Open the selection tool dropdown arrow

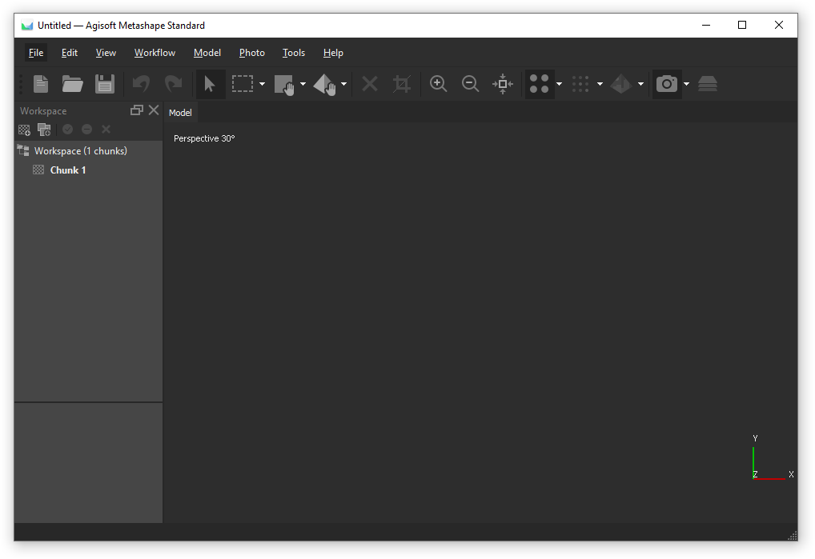[x=262, y=84]
